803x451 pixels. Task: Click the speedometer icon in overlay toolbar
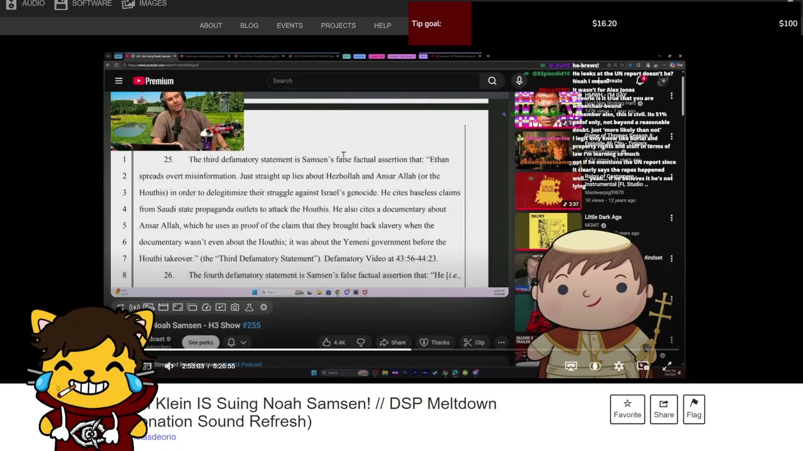[x=206, y=307]
